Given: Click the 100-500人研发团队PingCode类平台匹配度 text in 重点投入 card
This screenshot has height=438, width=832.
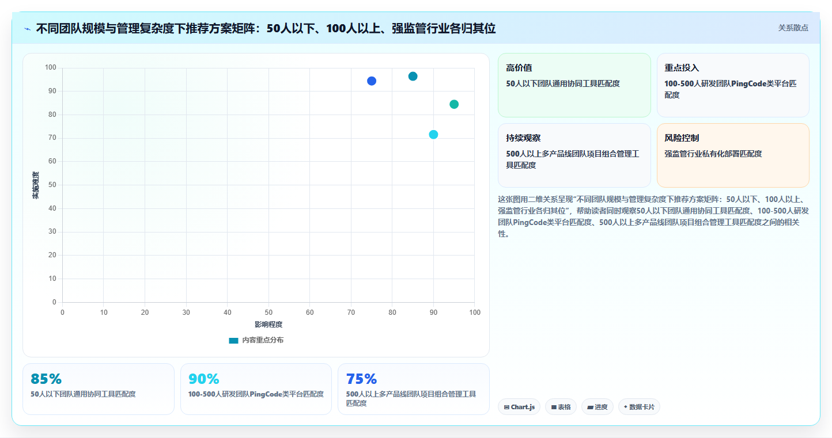Looking at the screenshot, I should point(731,89).
